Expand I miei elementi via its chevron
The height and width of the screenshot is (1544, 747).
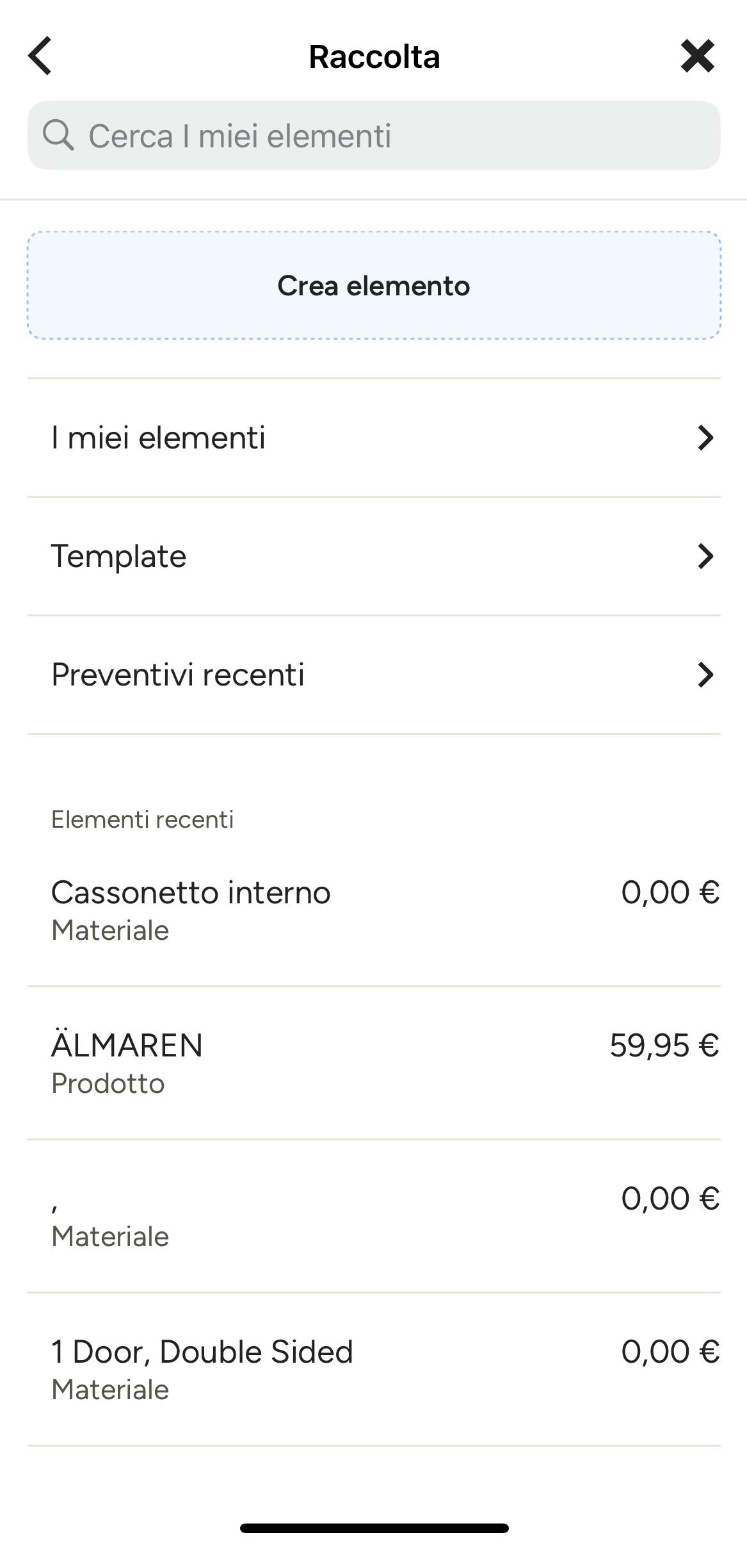[x=705, y=438]
